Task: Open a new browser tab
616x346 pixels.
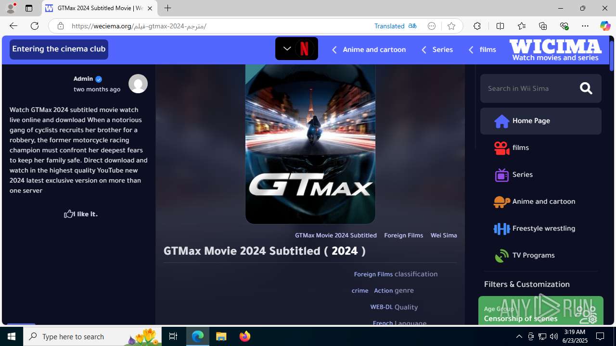Action: tap(167, 8)
